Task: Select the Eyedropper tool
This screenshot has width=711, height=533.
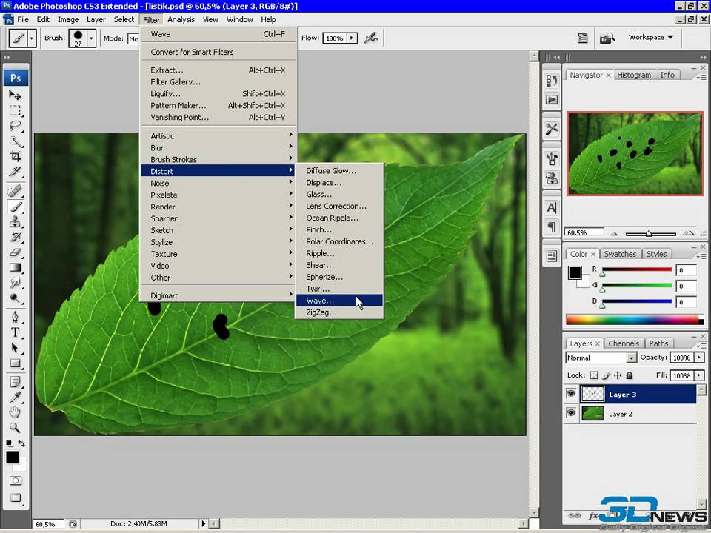Action: point(15,397)
